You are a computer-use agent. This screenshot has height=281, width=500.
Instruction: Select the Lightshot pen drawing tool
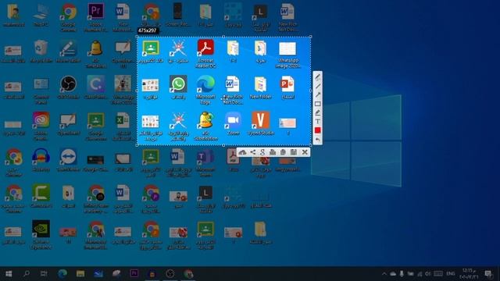click(x=318, y=76)
